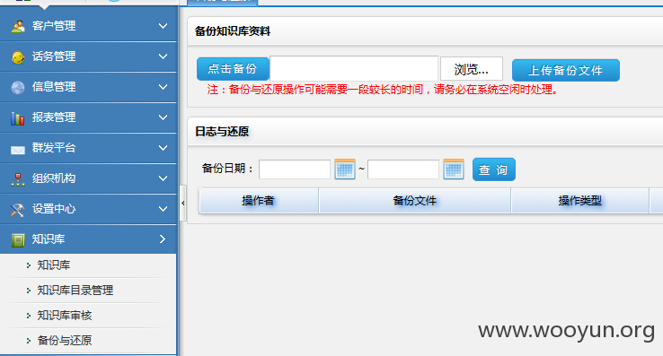Focus the backup file path field
Image resolution: width=663 pixels, height=356 pixels.
tap(354, 68)
